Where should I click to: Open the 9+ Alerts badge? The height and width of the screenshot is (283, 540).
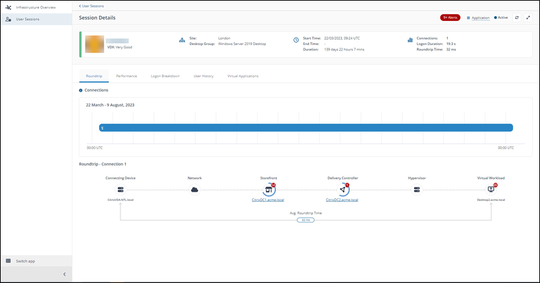pyautogui.click(x=450, y=17)
